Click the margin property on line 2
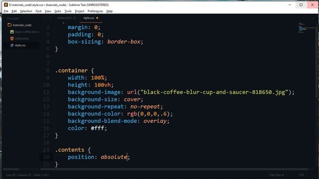Screen dimensions: 319x179 tap(78, 27)
